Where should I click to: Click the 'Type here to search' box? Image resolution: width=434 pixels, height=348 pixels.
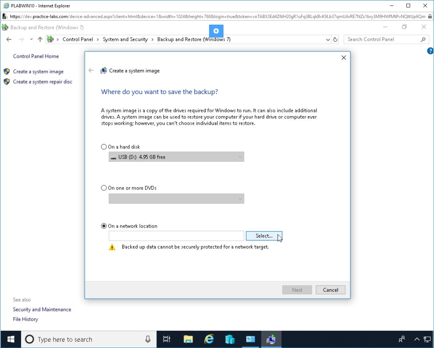click(89, 339)
